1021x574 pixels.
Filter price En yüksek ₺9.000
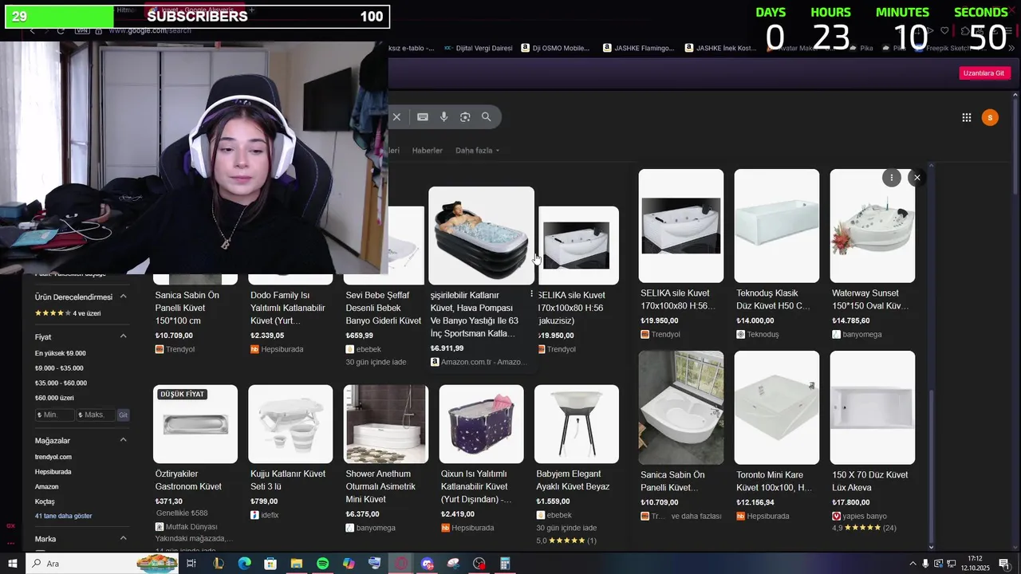[x=60, y=353]
